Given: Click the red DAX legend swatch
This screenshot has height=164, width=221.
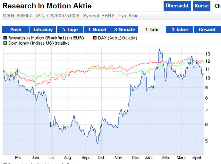Looking at the screenshot, I should [95, 38].
